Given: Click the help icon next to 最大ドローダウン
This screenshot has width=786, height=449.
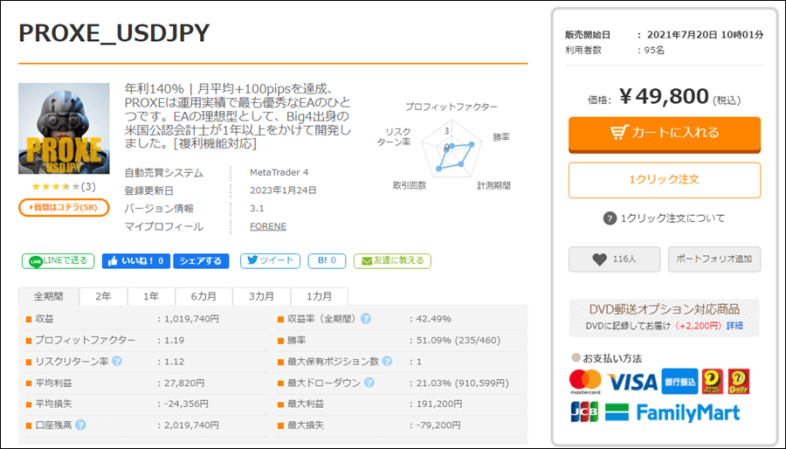Looking at the screenshot, I should point(369,383).
